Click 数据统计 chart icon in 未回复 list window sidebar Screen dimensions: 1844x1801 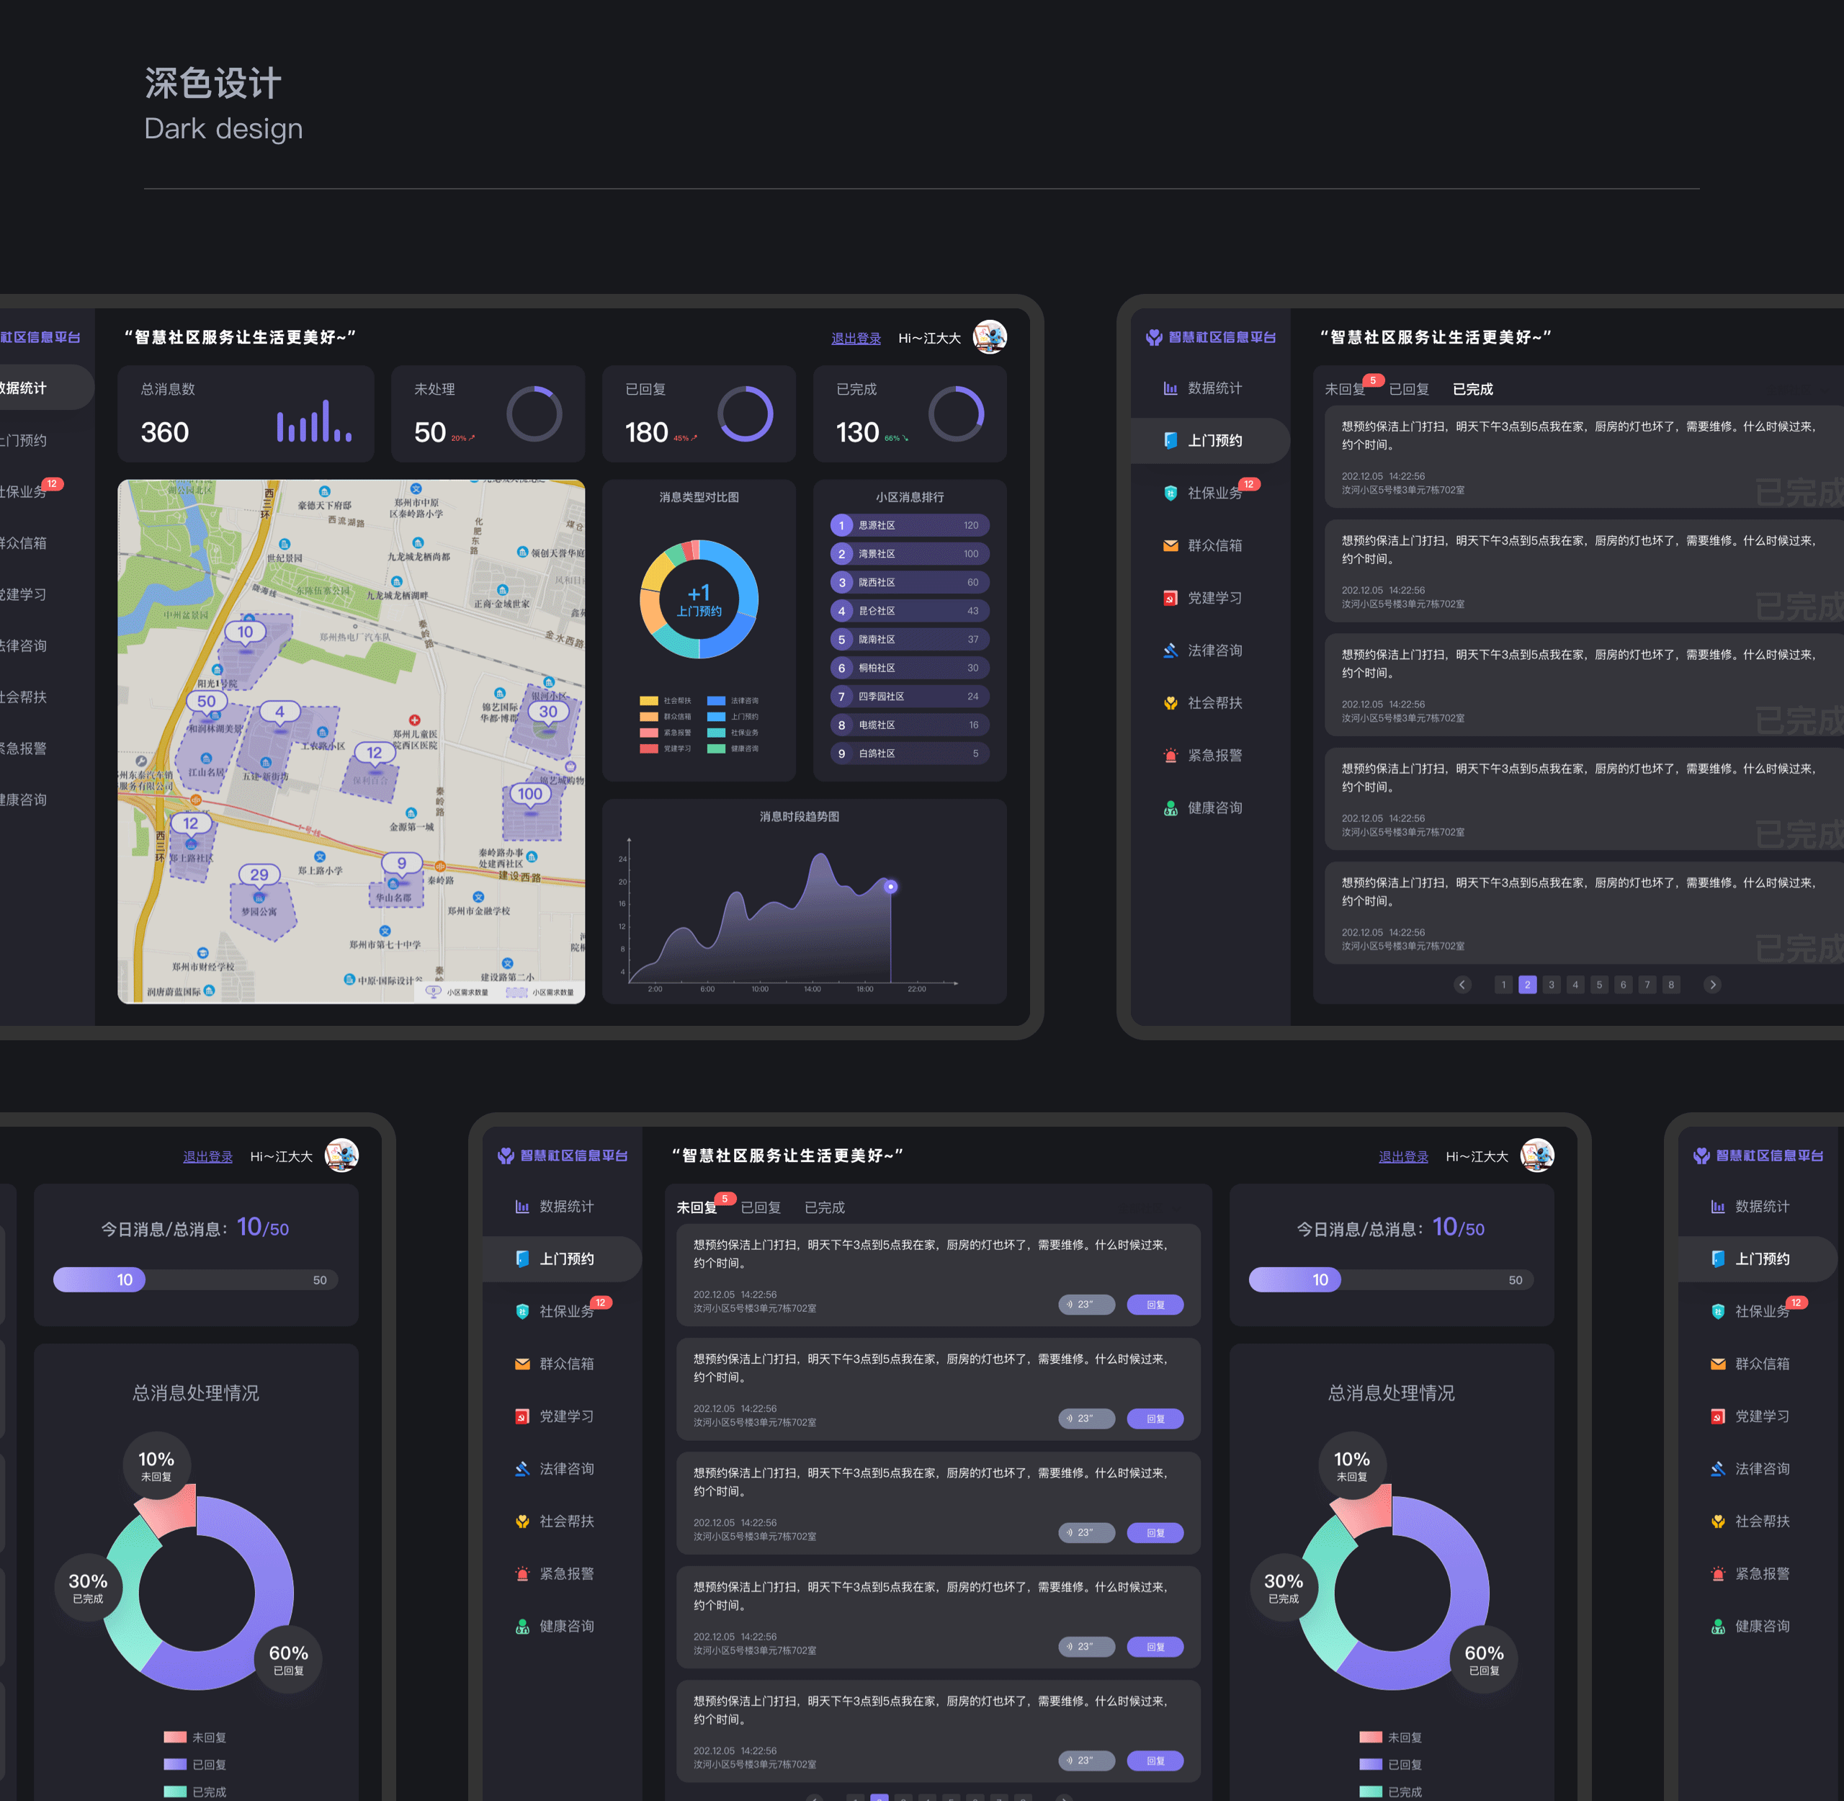pos(522,1207)
